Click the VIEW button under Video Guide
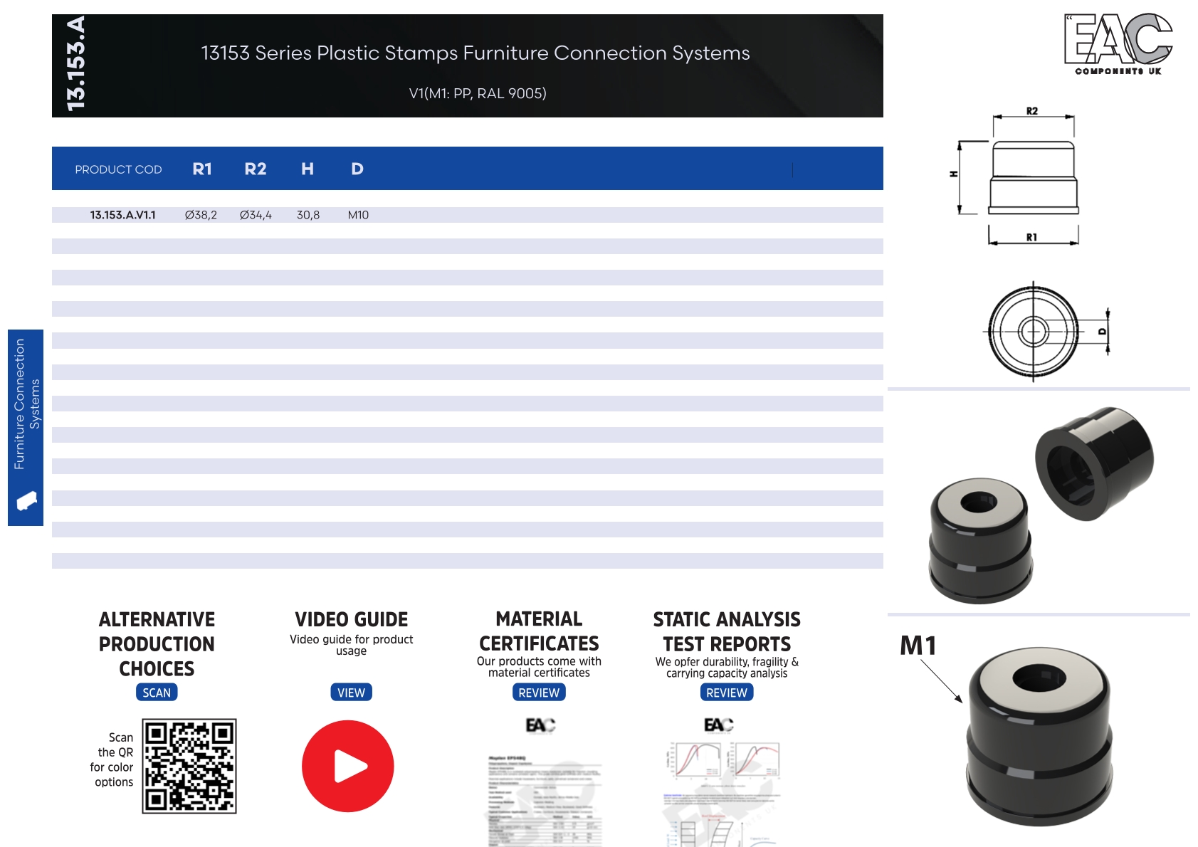 click(351, 693)
